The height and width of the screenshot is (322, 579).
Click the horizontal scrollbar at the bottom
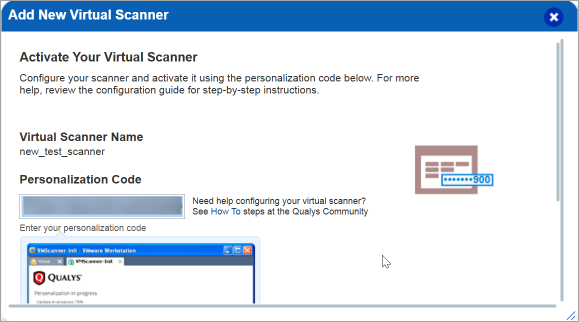coord(282,306)
